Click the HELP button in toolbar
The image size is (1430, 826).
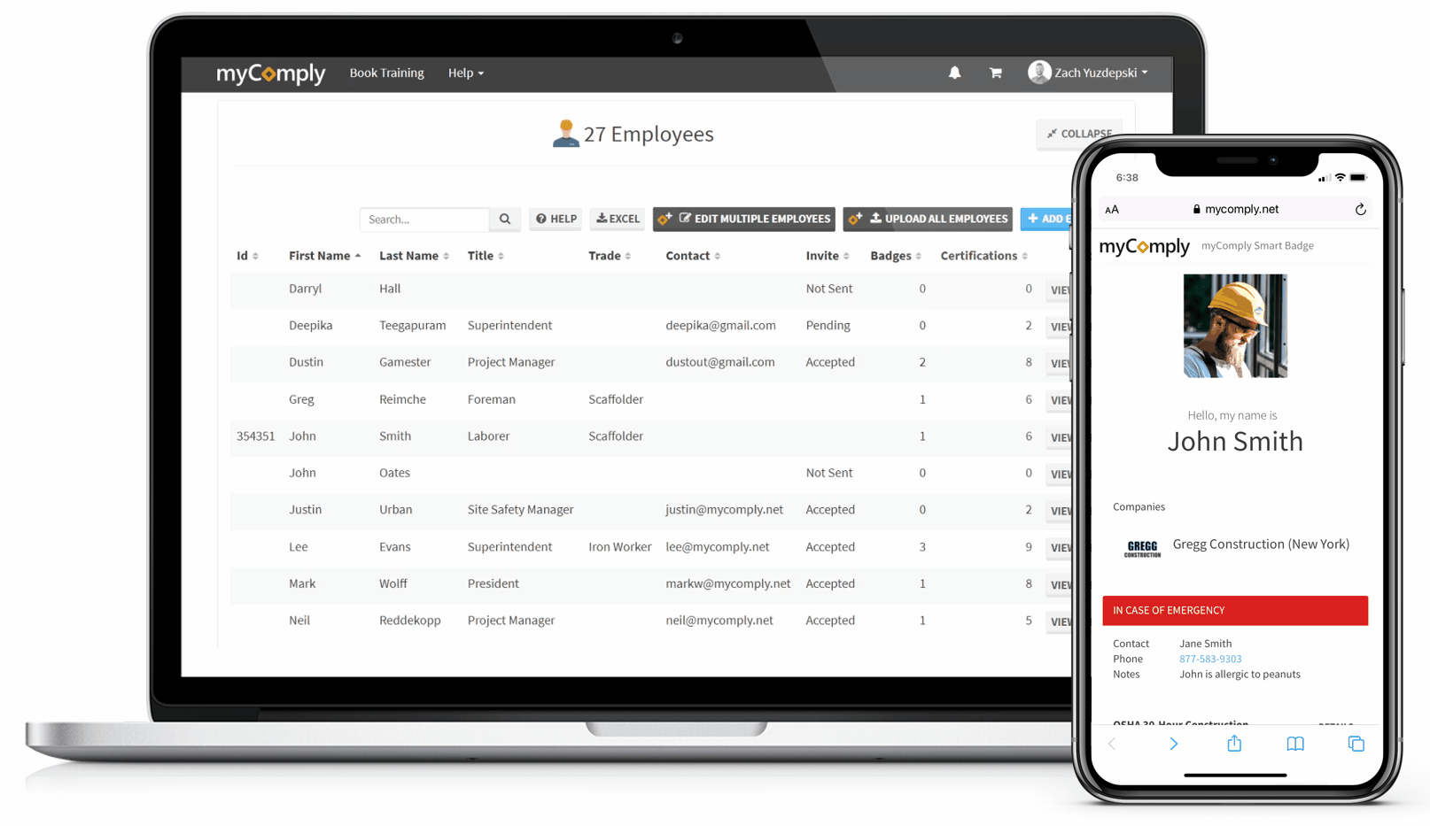[556, 219]
